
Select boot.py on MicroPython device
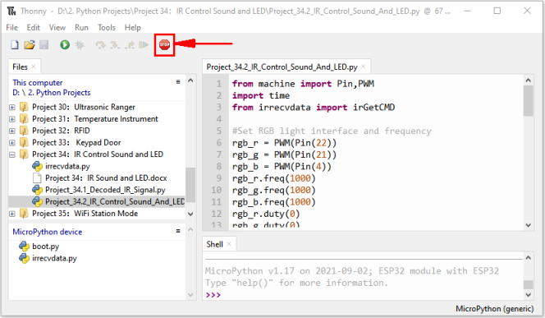[x=45, y=247]
